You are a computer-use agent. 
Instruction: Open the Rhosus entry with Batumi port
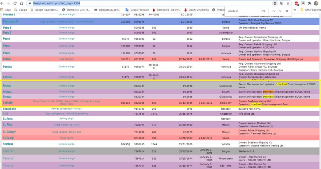(7, 92)
